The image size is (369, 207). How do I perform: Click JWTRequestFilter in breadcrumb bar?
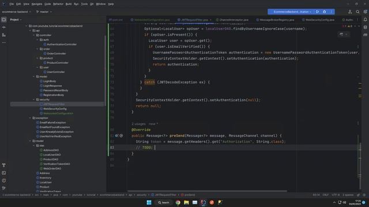(x=164, y=195)
